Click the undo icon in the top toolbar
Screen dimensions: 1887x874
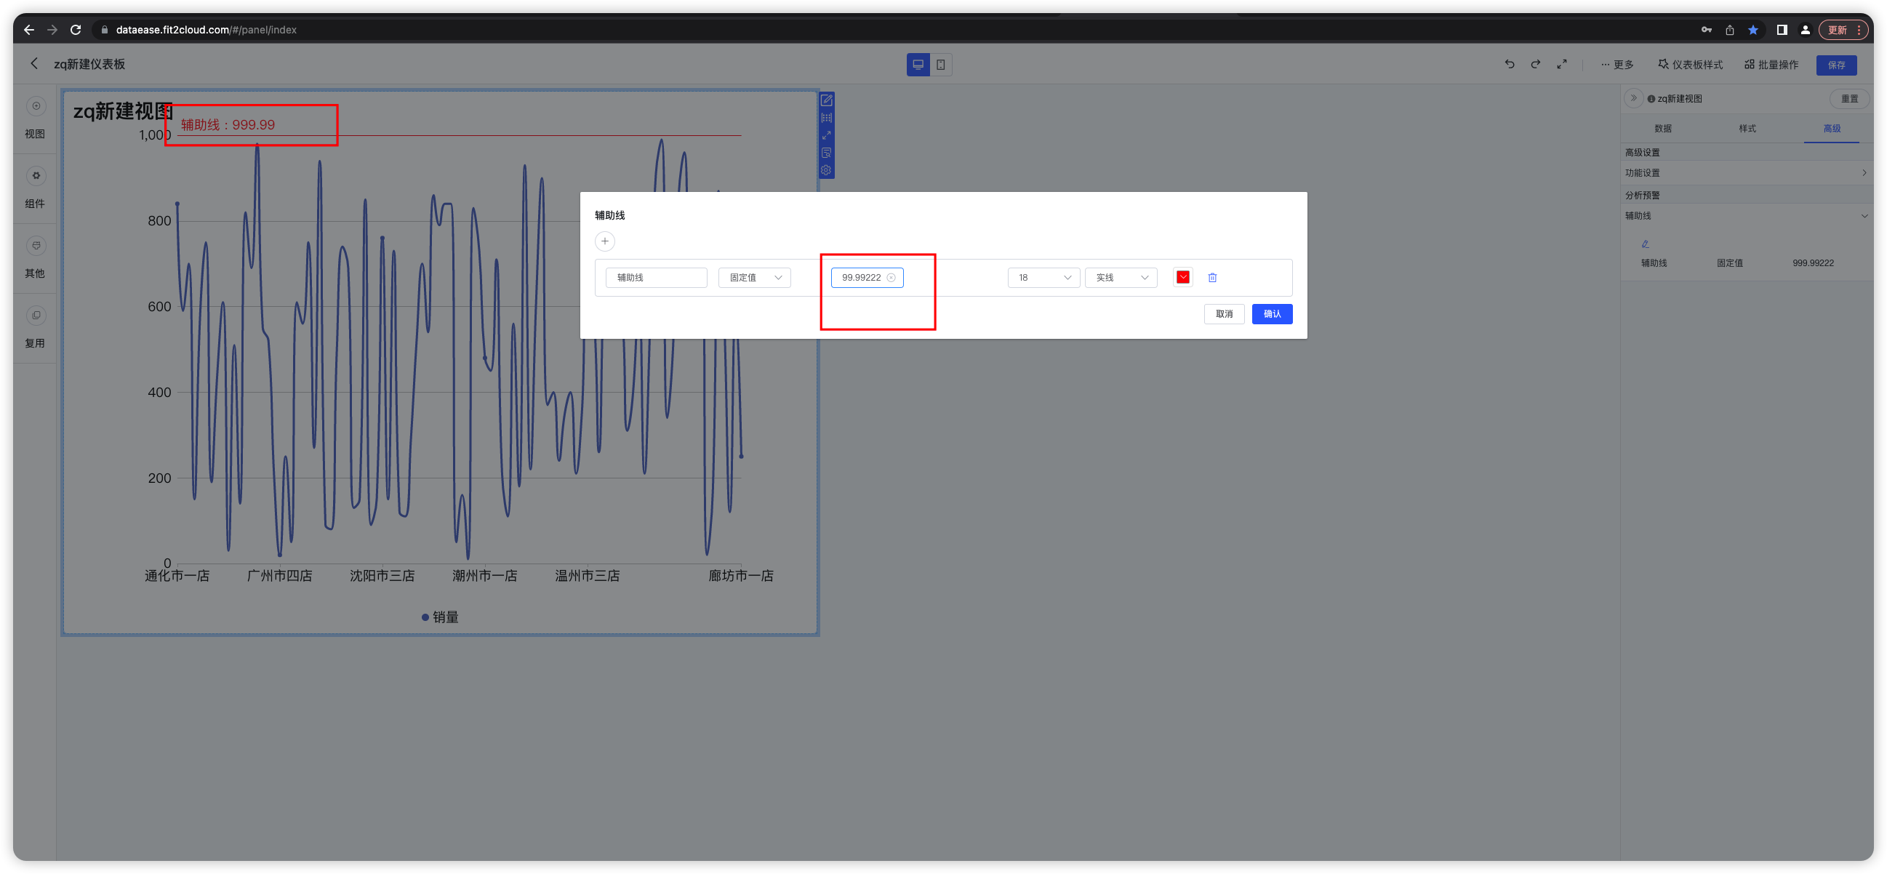1509,64
